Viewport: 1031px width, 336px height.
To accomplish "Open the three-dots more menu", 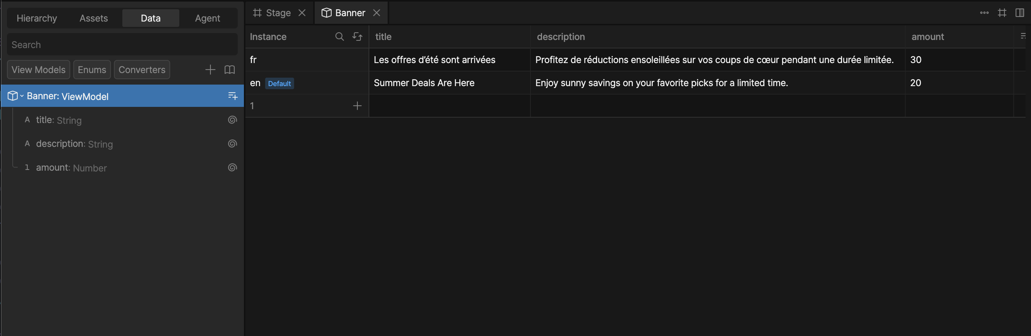I will tap(984, 13).
